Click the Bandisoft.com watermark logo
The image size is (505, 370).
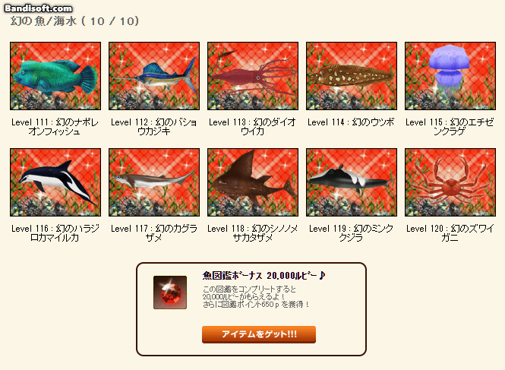38,8
